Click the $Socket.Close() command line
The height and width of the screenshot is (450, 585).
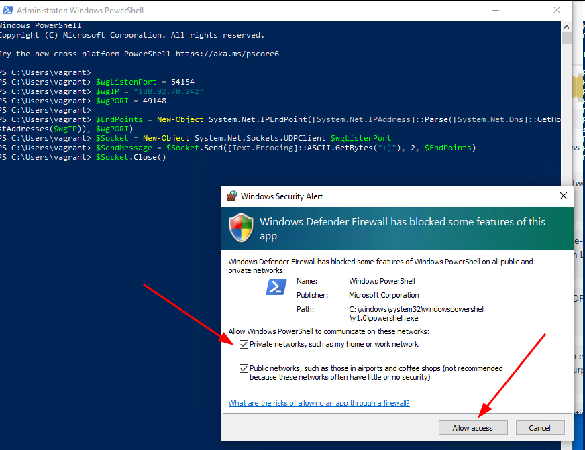point(131,157)
